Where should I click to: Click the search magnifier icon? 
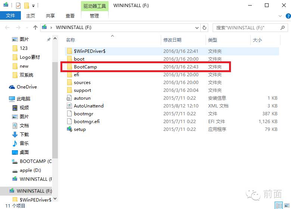pos(282,28)
